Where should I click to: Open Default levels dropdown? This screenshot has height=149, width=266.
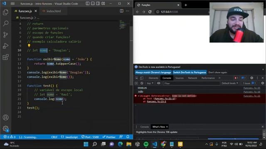click(x=230, y=83)
